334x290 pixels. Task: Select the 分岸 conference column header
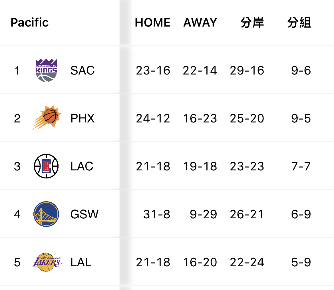252,22
